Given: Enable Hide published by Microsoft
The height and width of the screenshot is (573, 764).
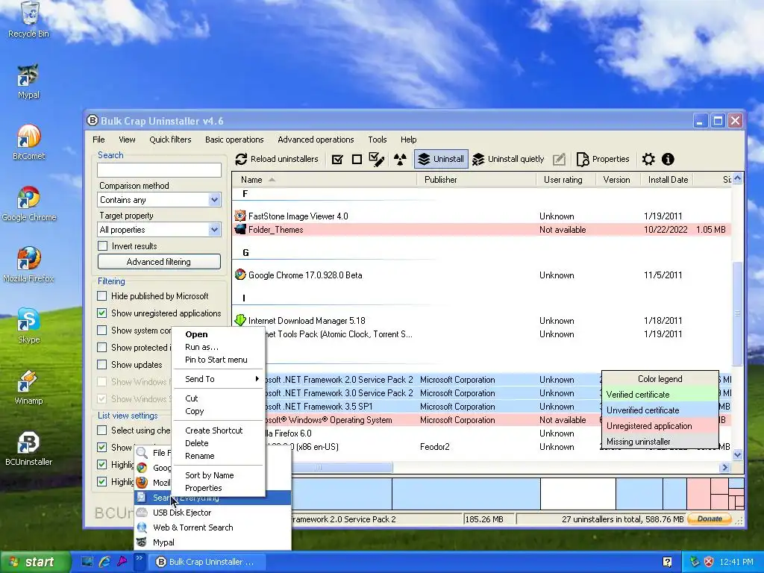Looking at the screenshot, I should pyautogui.click(x=101, y=296).
